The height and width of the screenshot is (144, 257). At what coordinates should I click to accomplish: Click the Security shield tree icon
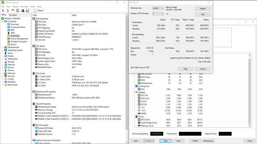pos(6,76)
